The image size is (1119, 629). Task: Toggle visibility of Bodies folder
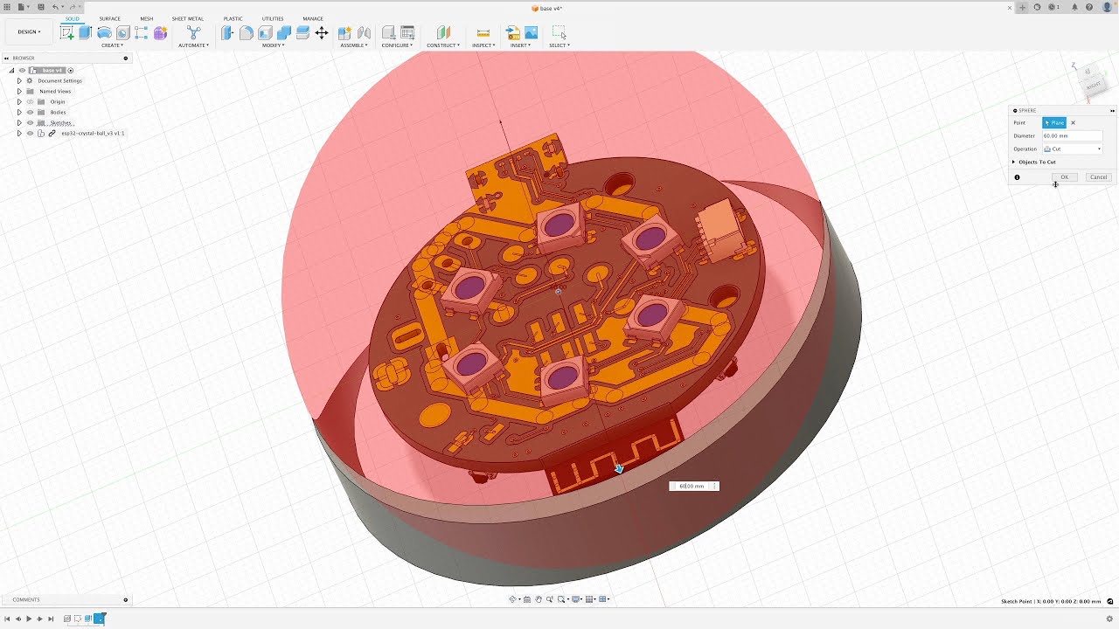tap(30, 113)
